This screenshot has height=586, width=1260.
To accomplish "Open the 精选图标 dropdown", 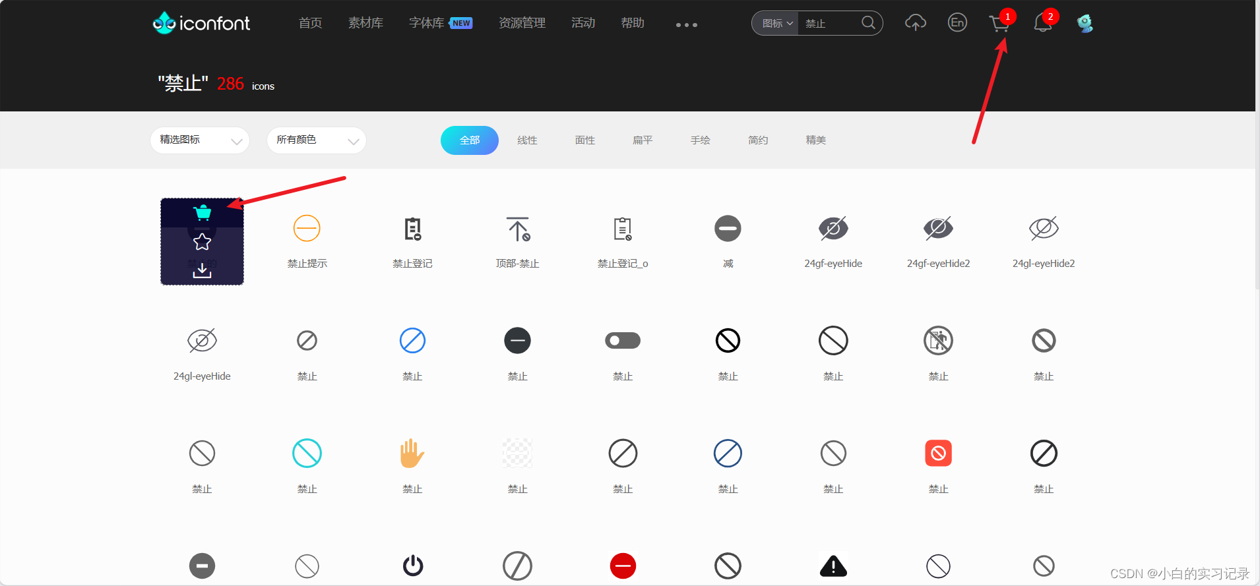I will point(200,140).
